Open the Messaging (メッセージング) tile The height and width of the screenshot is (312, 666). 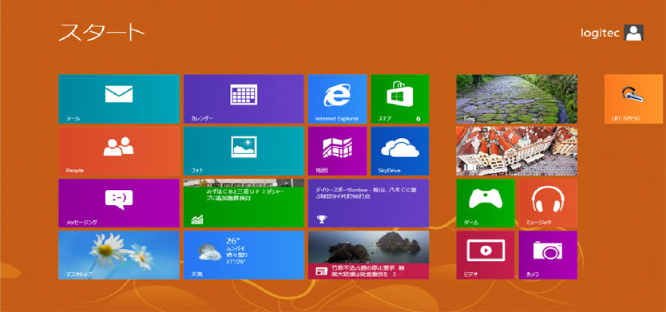tap(119, 203)
